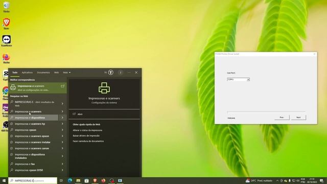The width and height of the screenshot is (327, 184).
Task: Open the Impressoras e scanners best match
Action: pos(37,87)
